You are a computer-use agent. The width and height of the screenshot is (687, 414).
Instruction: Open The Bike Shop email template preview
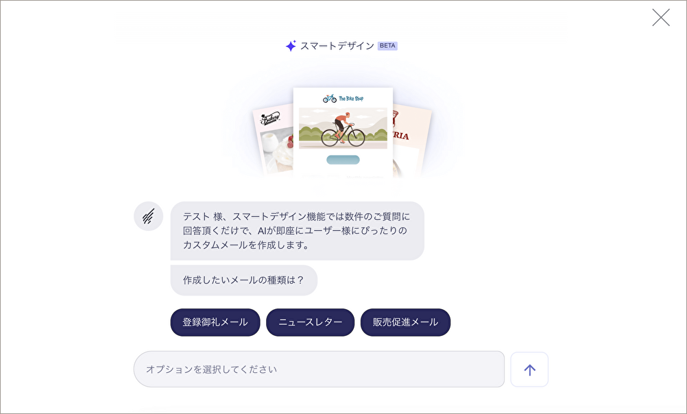coord(343,133)
